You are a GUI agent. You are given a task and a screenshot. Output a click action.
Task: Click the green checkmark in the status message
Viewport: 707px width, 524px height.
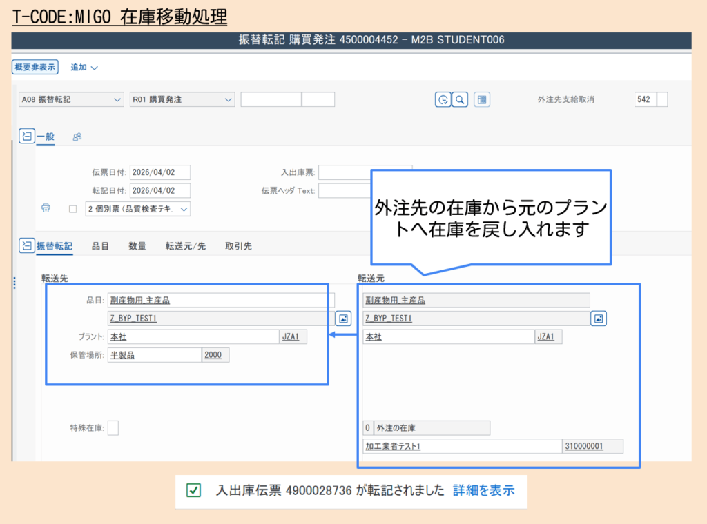[x=193, y=491]
